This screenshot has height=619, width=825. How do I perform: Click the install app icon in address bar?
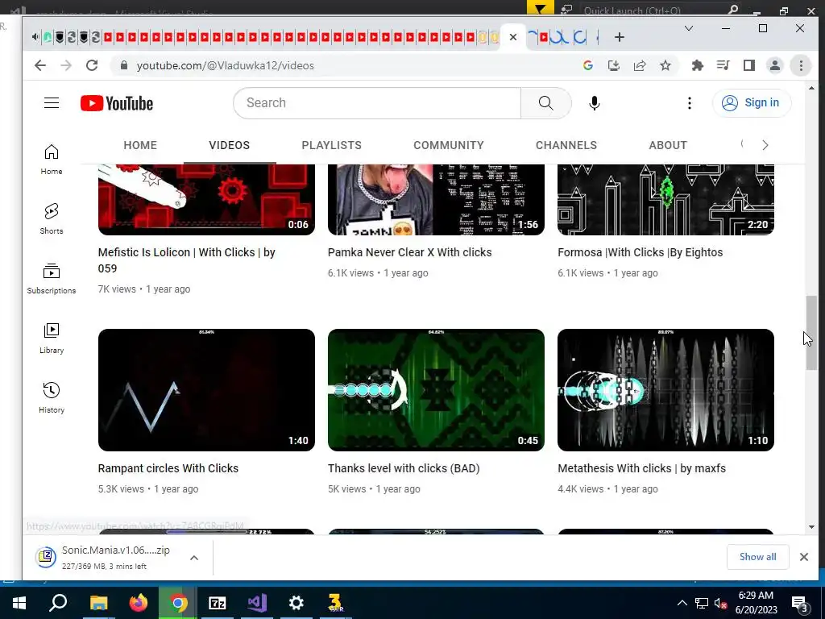pyautogui.click(x=613, y=65)
